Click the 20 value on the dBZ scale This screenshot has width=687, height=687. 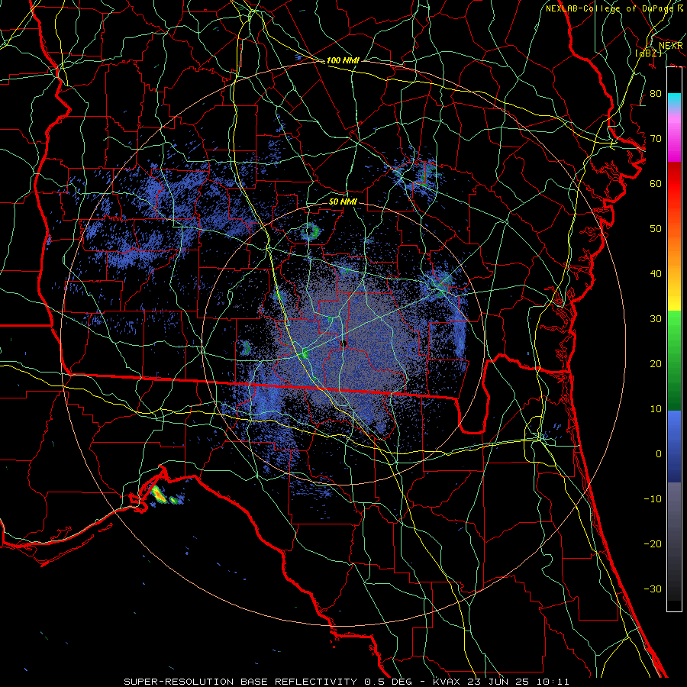656,363
